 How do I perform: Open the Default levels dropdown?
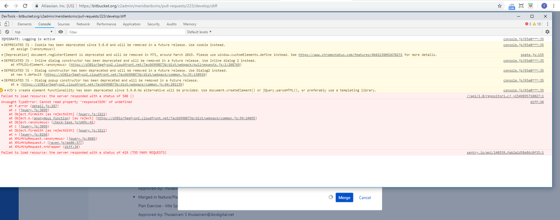[199, 32]
